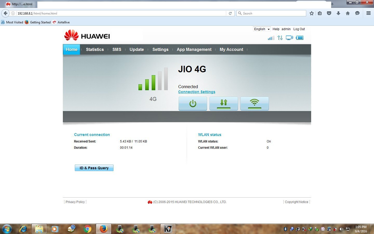Open the Settings menu tab

tap(160, 49)
